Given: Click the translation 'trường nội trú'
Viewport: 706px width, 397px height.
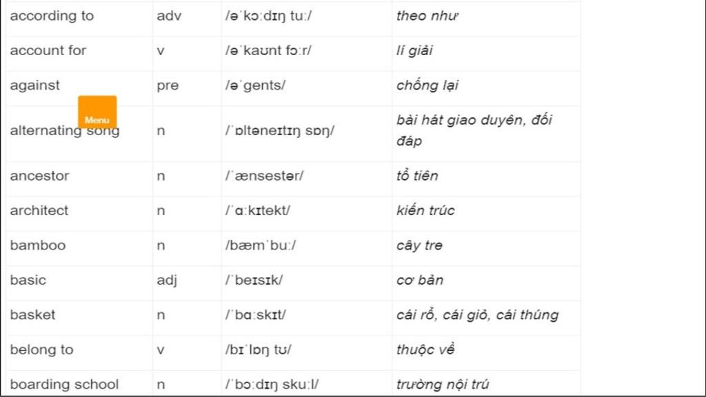Looking at the screenshot, I should coord(443,385).
